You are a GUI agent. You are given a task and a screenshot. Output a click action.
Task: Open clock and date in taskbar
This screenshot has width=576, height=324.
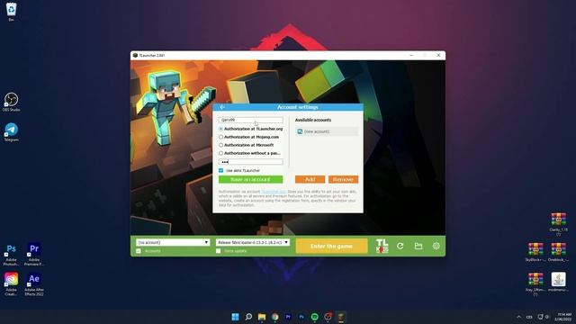pos(564,317)
